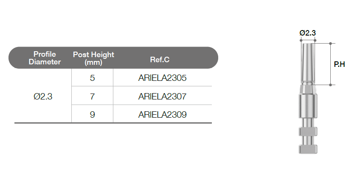This screenshot has height=171, width=360.
Task: Select the P.H dimension label
Action: click(339, 64)
